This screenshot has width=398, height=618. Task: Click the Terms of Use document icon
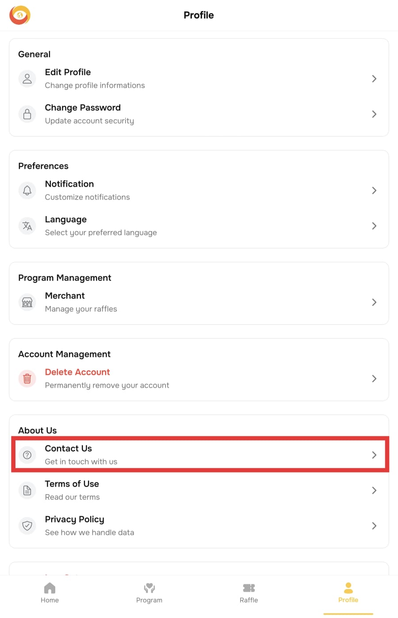[x=27, y=491]
